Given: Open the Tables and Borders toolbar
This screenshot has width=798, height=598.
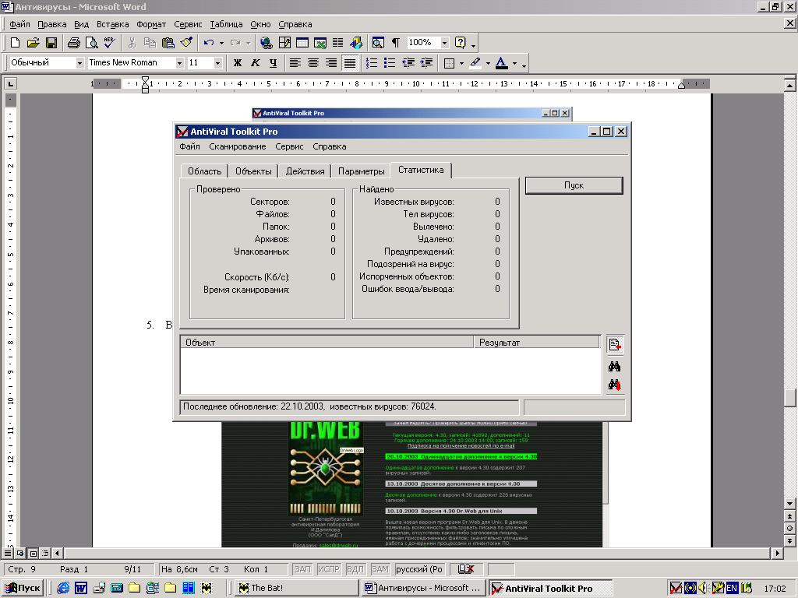Looking at the screenshot, I should pos(284,43).
